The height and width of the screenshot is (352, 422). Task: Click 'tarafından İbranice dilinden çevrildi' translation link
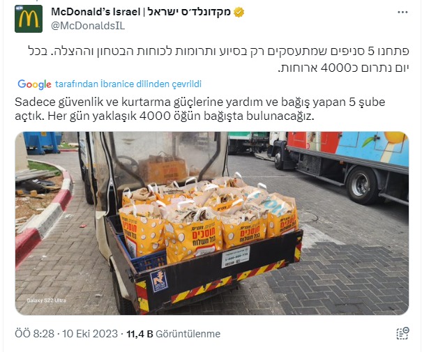[x=128, y=84]
